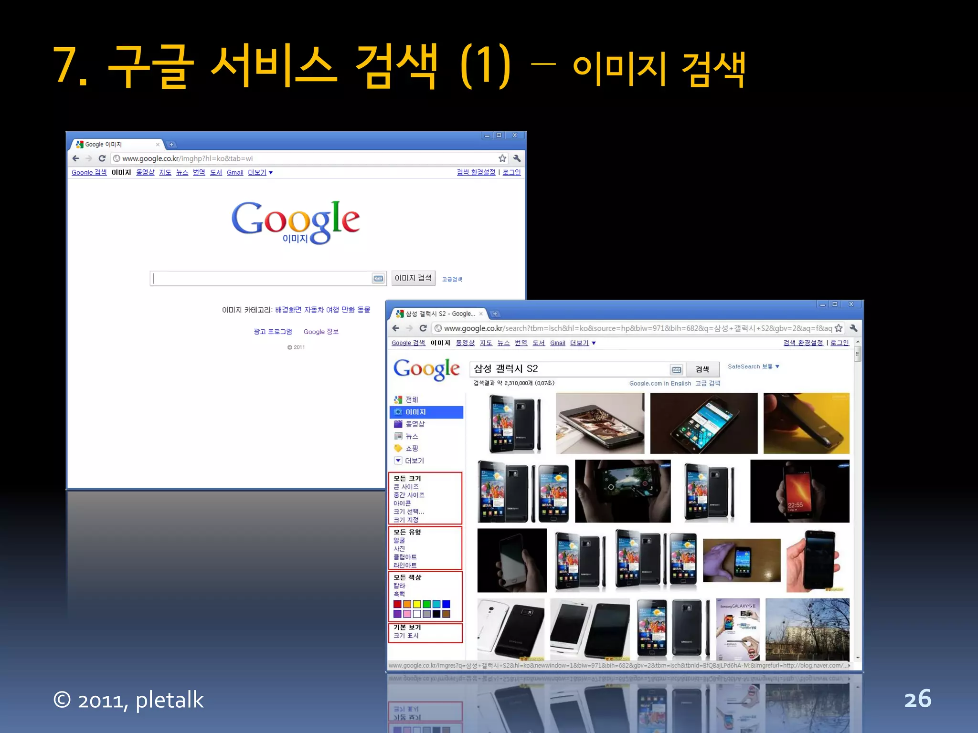The image size is (978, 733).
Task: Open 더보기 dropdown in back window nav bar
Action: [x=260, y=172]
